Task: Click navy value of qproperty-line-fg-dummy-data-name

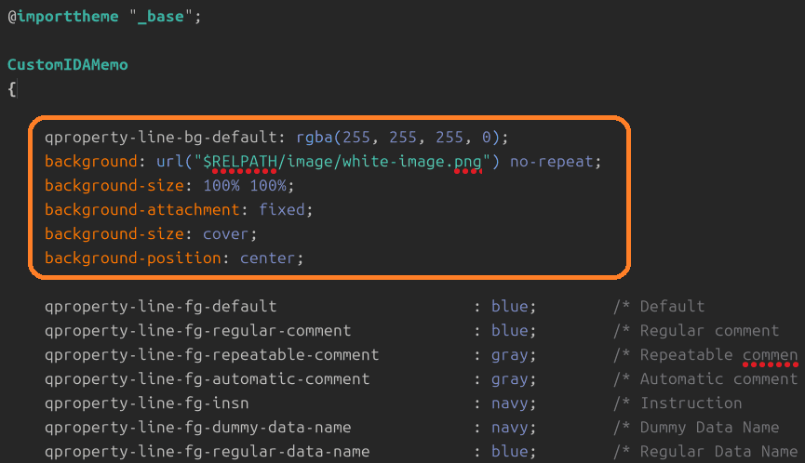Action: point(510,427)
